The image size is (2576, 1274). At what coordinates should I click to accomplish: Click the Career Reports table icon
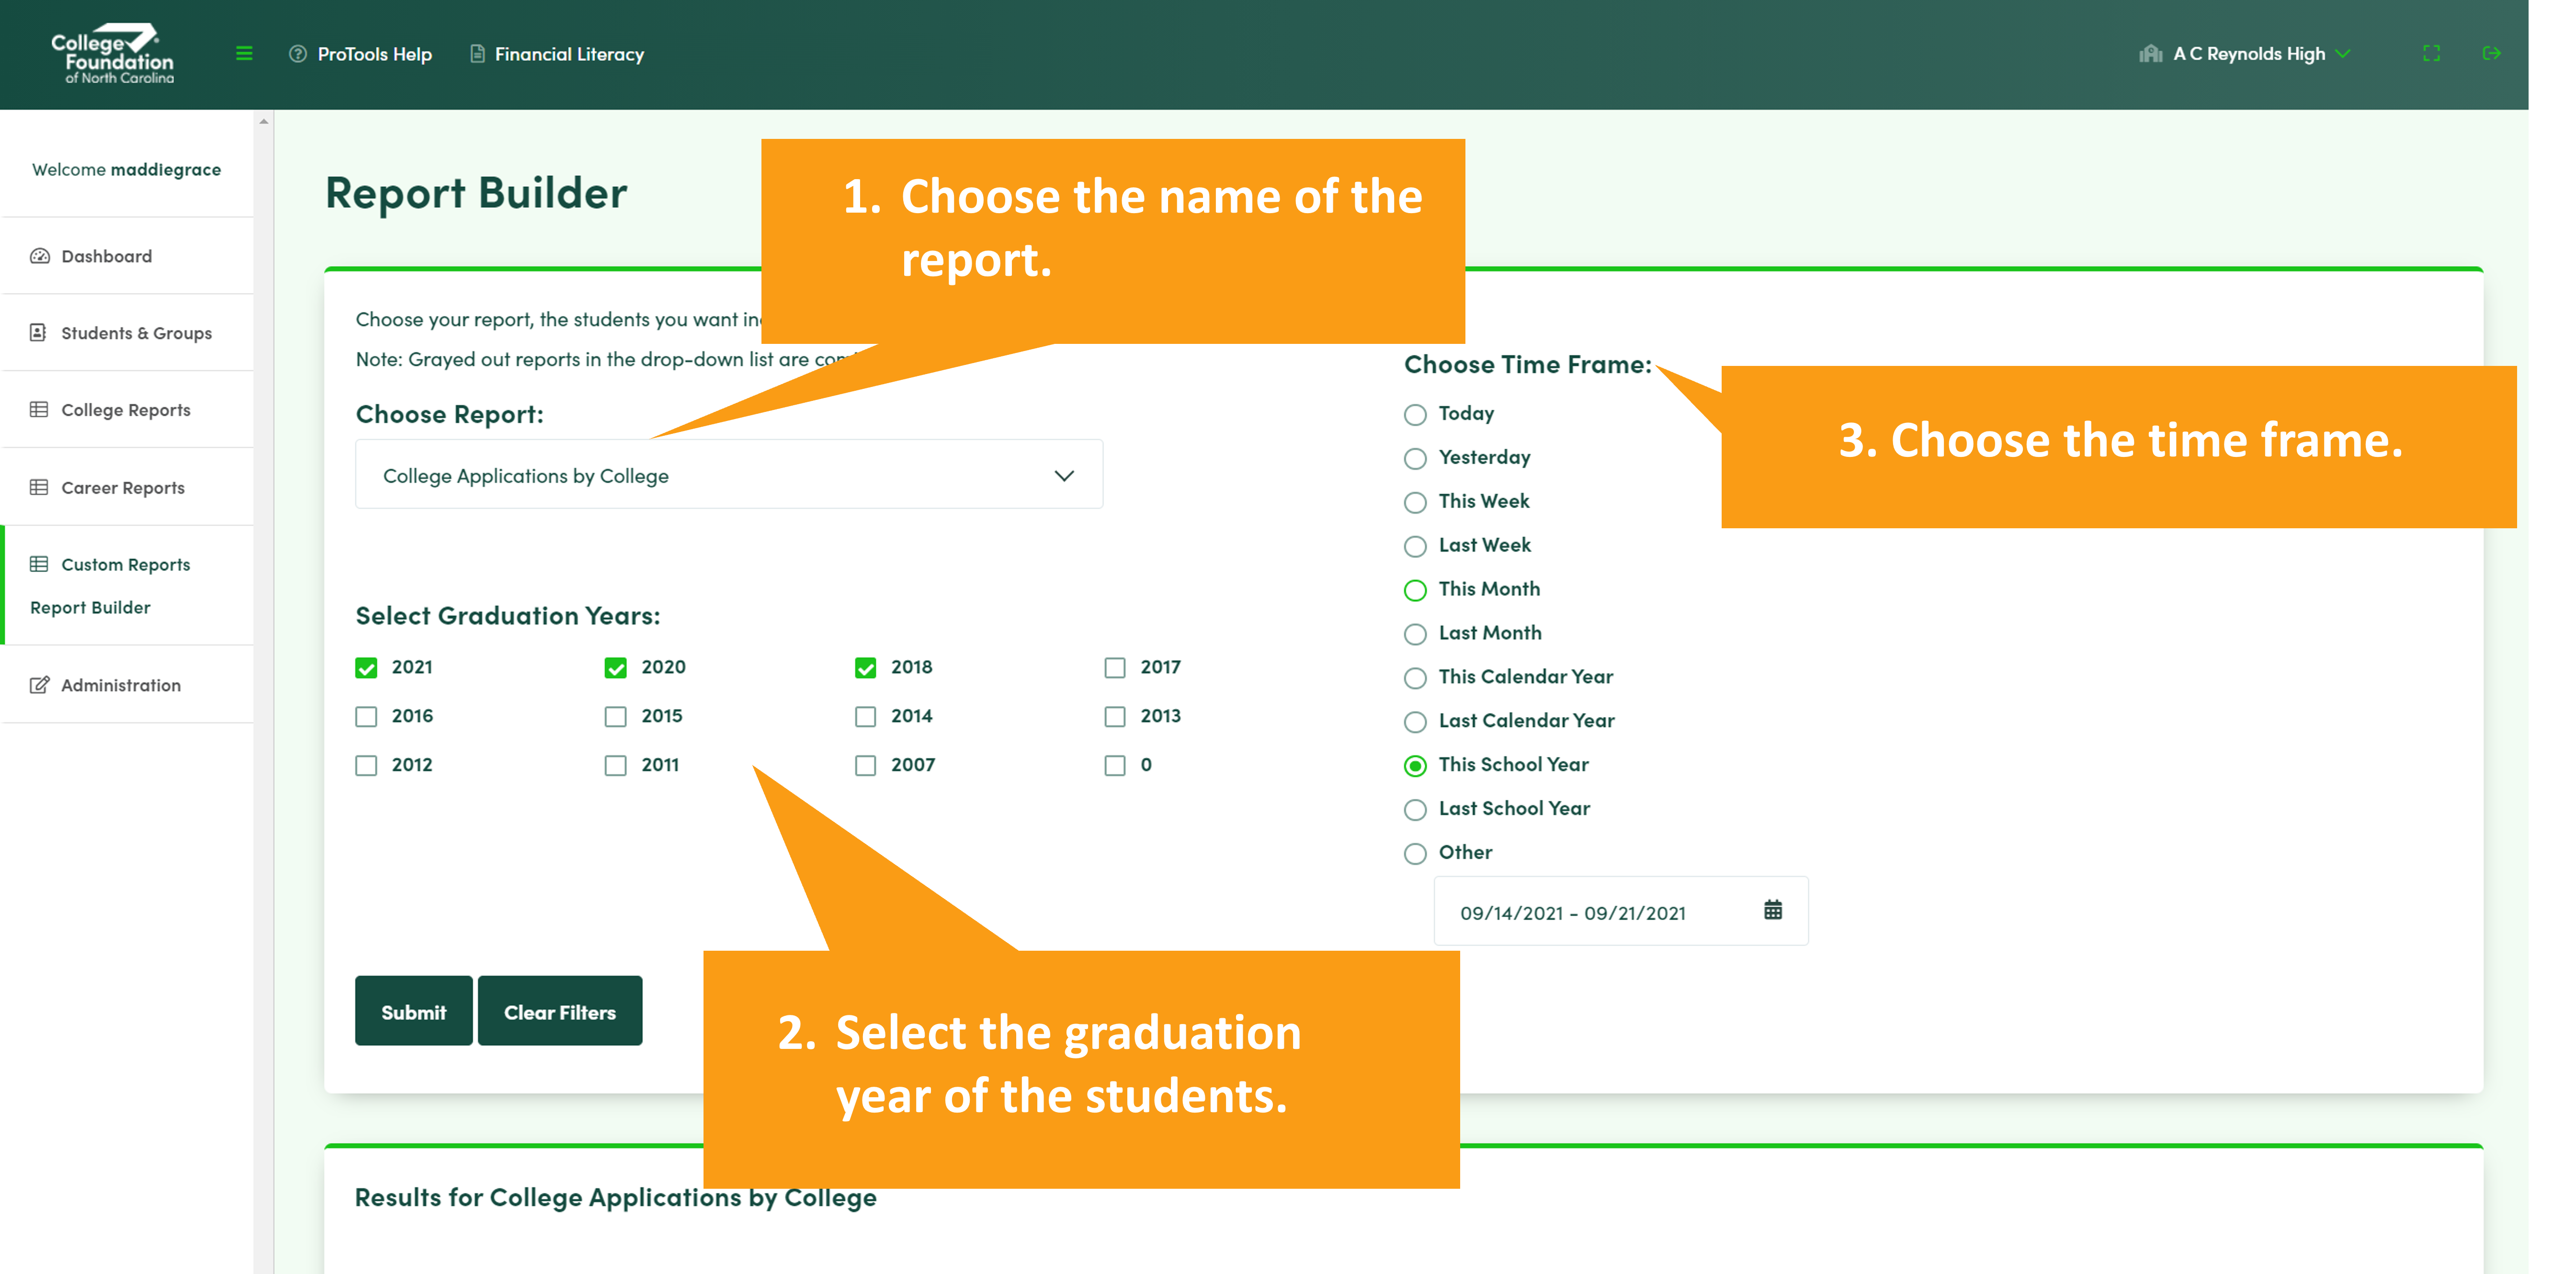(x=39, y=488)
